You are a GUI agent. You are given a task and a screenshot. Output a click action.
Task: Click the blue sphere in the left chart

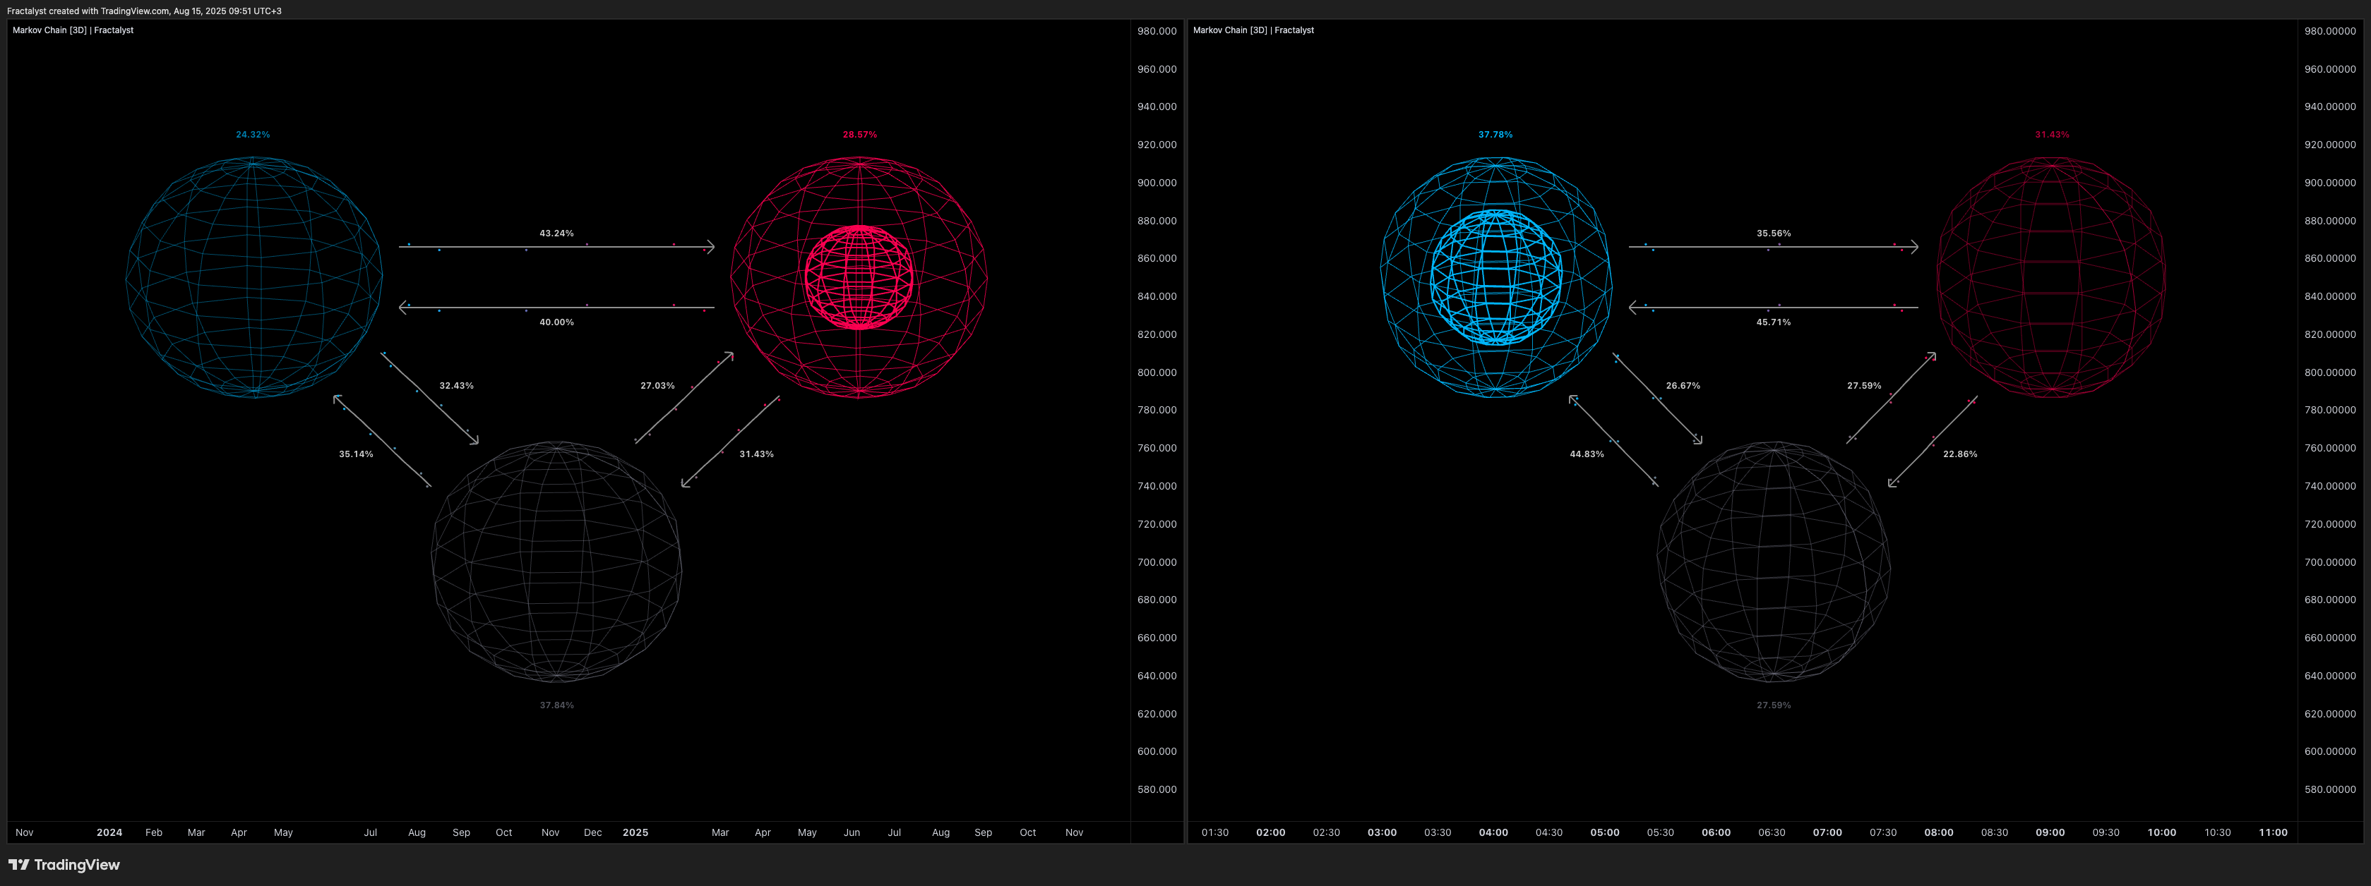coord(254,277)
